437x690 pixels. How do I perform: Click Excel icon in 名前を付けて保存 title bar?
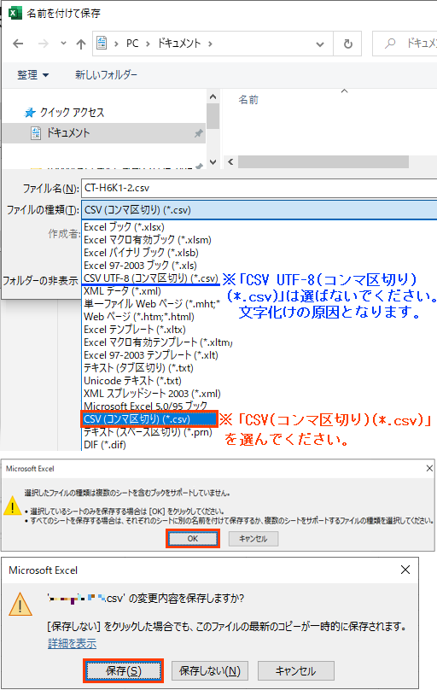pos(15,13)
